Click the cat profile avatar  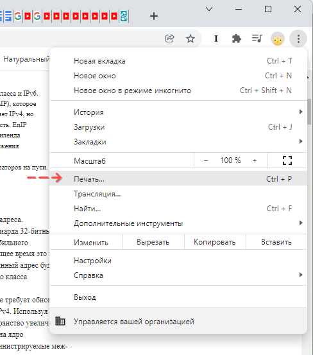point(278,39)
